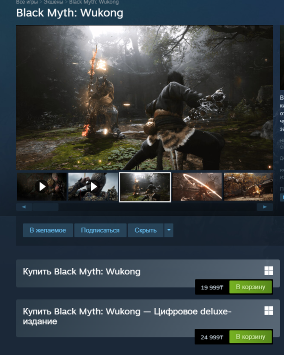The image size is (284, 355).
Task: Click 'Купить Black Myth: Wukong' heading text
Action: (81, 271)
